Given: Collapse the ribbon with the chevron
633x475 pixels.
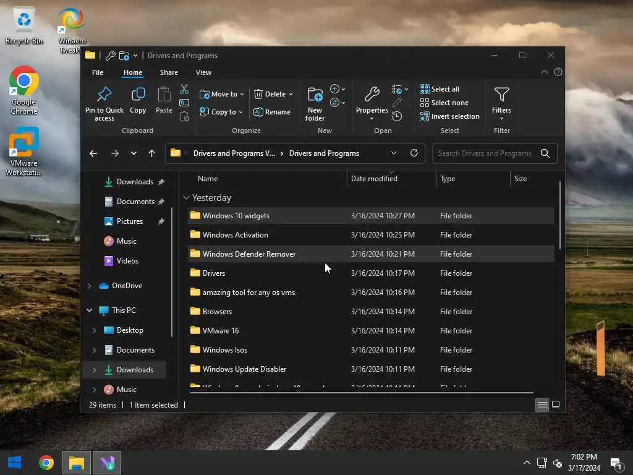Looking at the screenshot, I should click(544, 72).
